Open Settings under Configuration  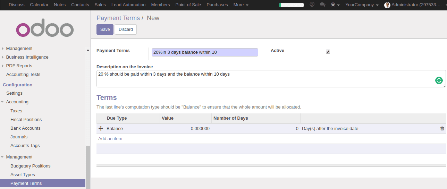14,93
